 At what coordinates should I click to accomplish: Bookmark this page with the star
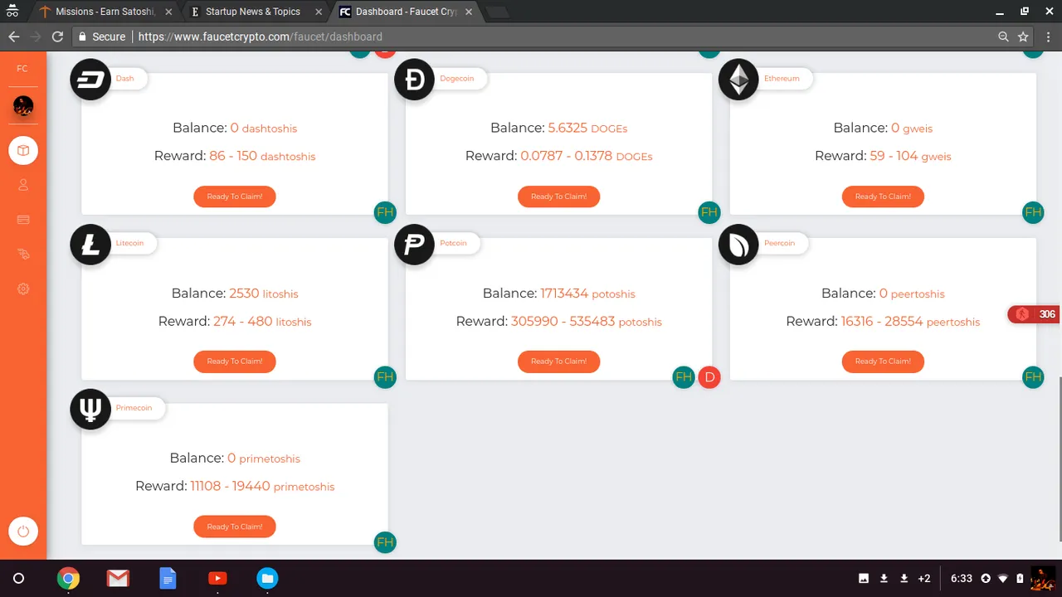(x=1023, y=36)
